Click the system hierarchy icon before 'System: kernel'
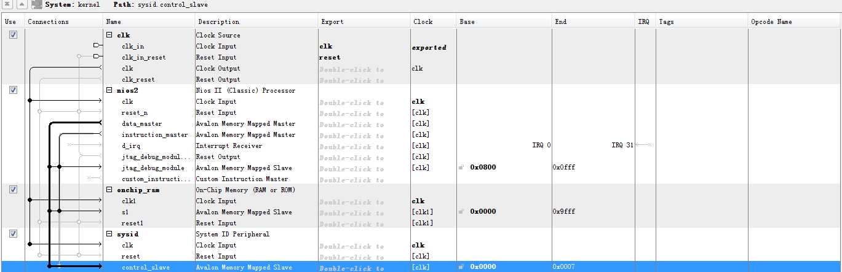842x272 pixels. coord(37,4)
